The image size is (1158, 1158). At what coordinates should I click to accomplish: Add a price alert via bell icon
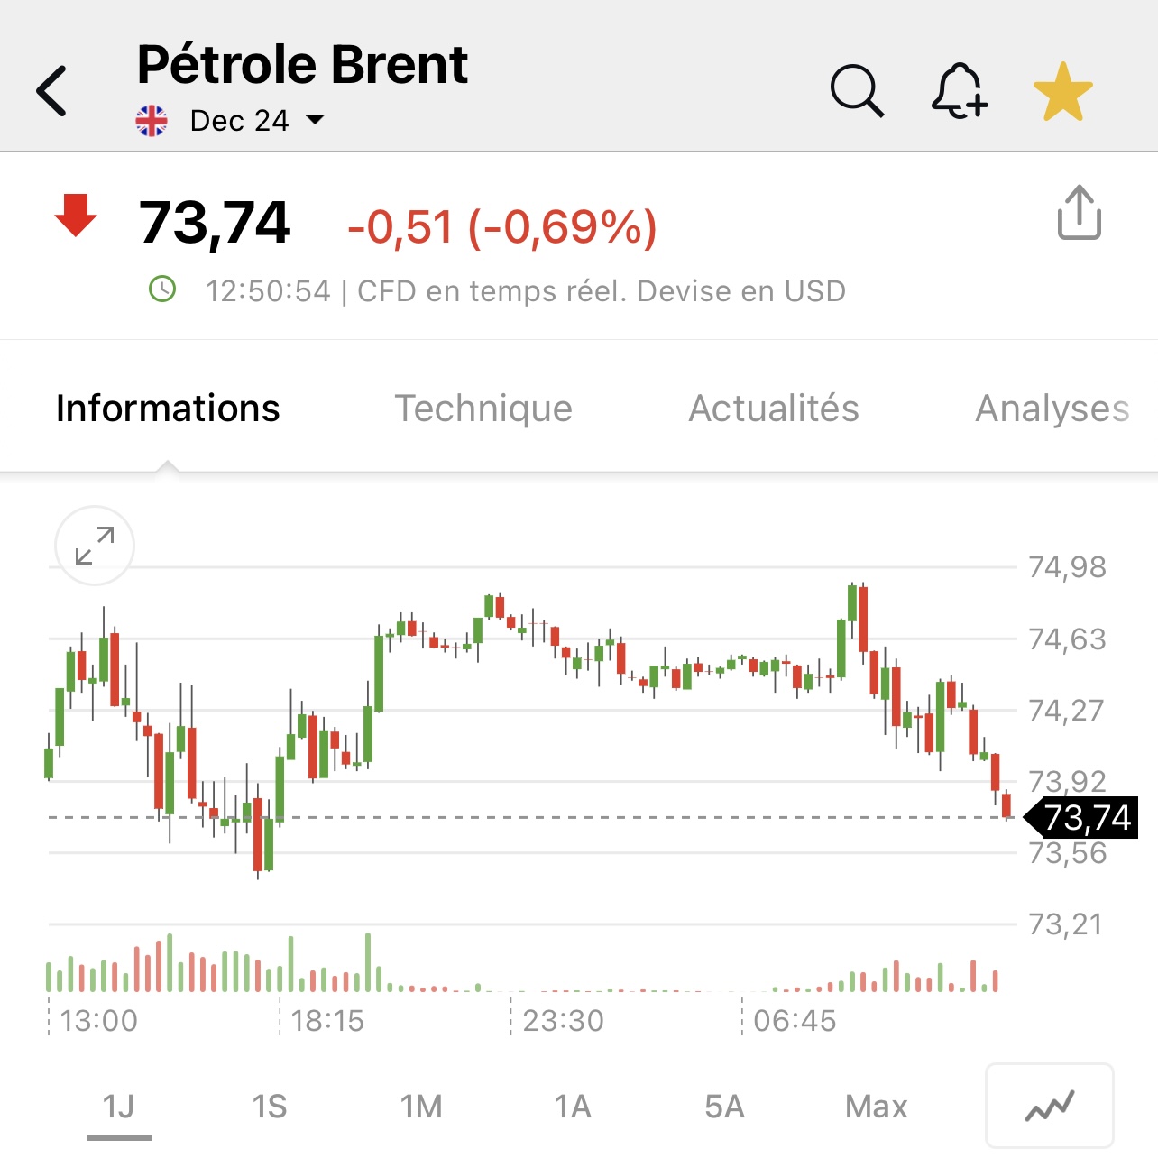(959, 90)
